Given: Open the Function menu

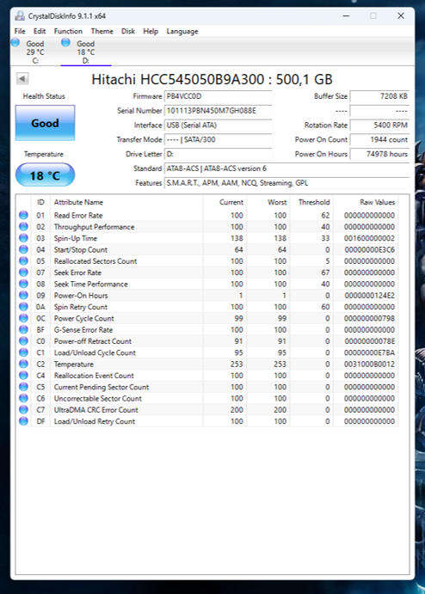Looking at the screenshot, I should pos(68,31).
